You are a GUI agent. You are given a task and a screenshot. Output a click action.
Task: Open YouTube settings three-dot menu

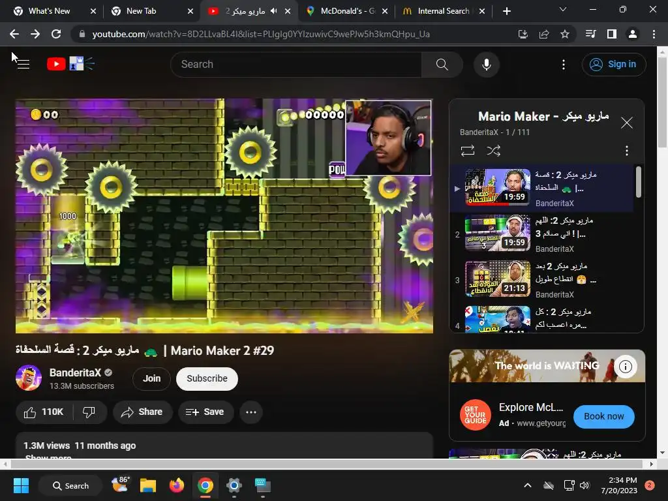(x=563, y=65)
